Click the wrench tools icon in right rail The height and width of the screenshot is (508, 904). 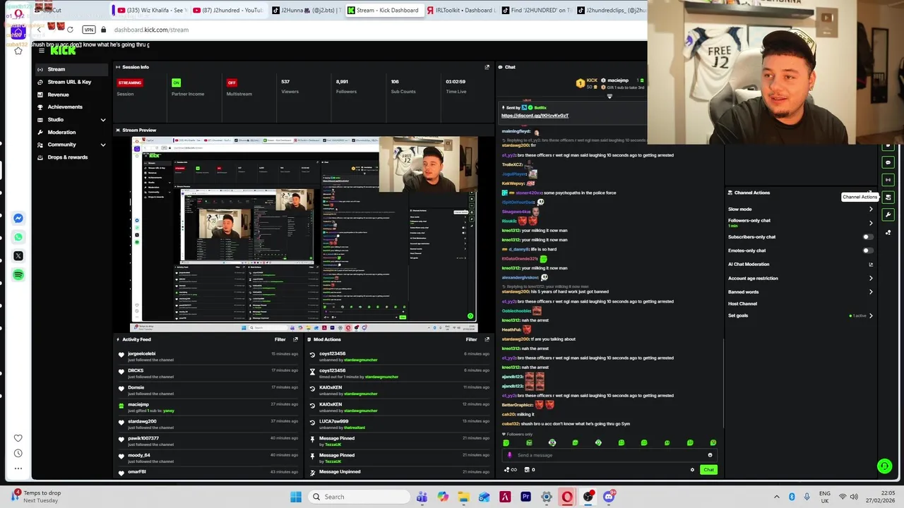[888, 214]
